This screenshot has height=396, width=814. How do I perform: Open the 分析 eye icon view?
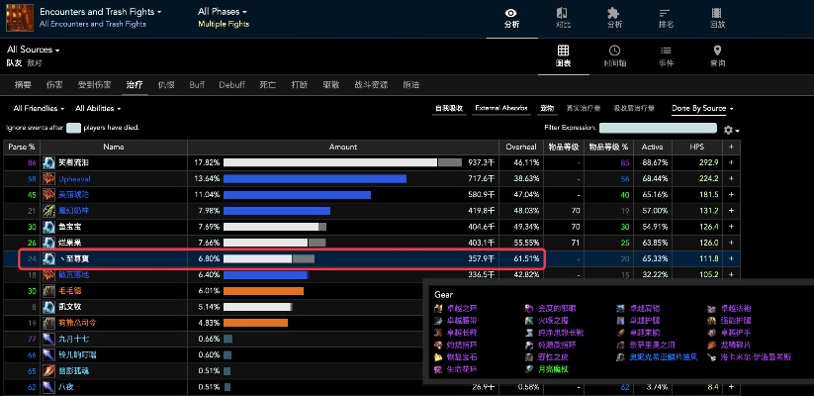click(510, 18)
